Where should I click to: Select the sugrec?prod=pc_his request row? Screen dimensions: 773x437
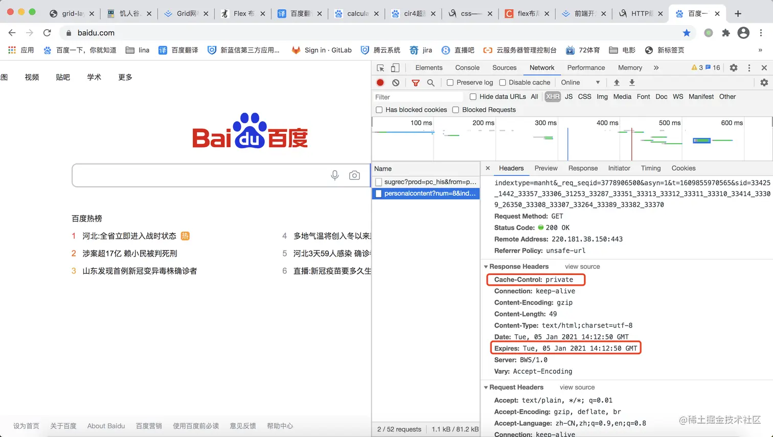425,181
